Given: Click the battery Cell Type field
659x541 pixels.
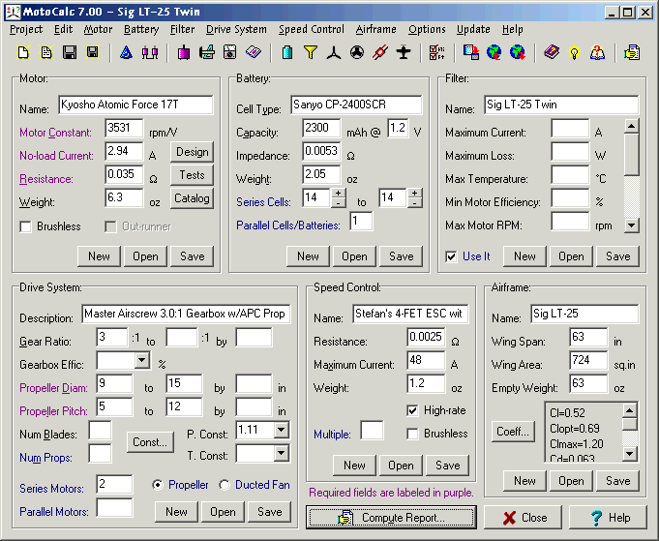Looking at the screenshot, I should click(356, 105).
